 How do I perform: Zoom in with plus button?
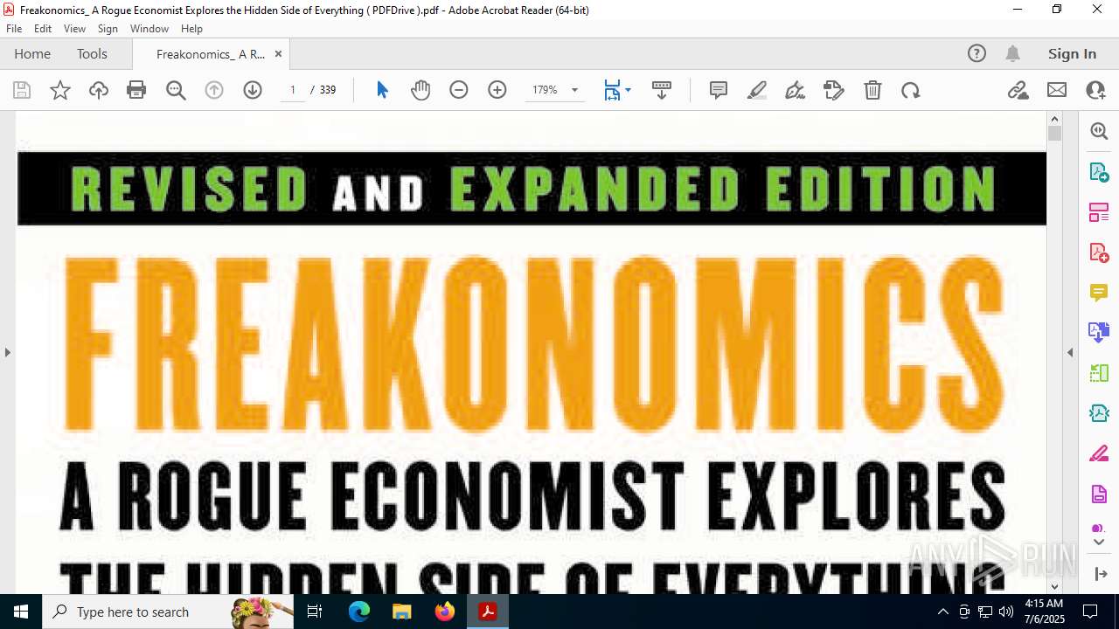pos(497,90)
